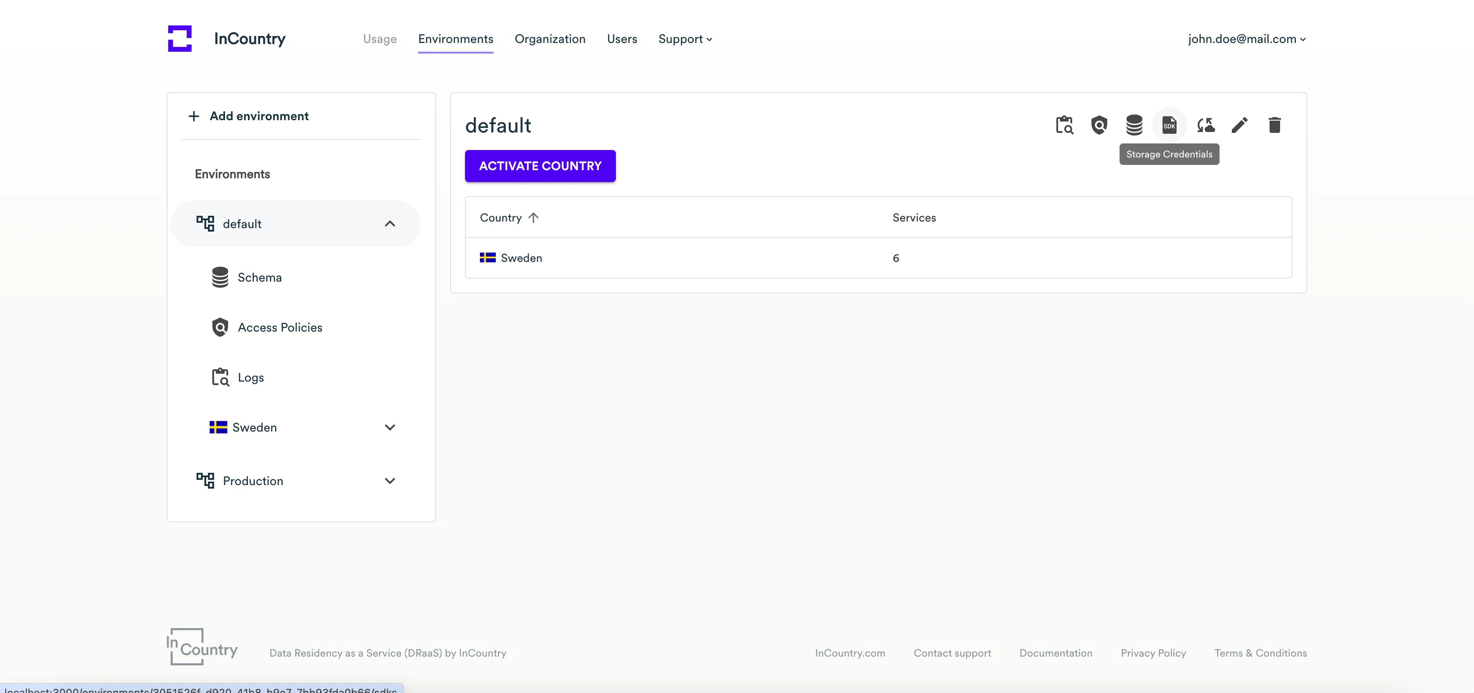Open Access Policies in sidebar
This screenshot has height=693, width=1474.
[x=279, y=327]
